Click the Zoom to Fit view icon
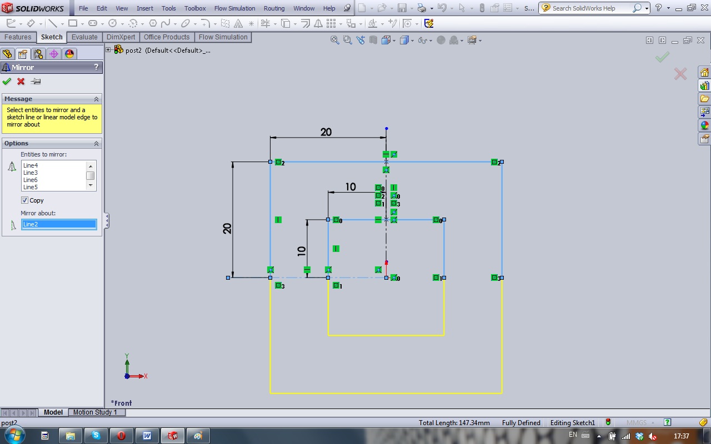Viewport: 711px width, 444px height. (334, 40)
